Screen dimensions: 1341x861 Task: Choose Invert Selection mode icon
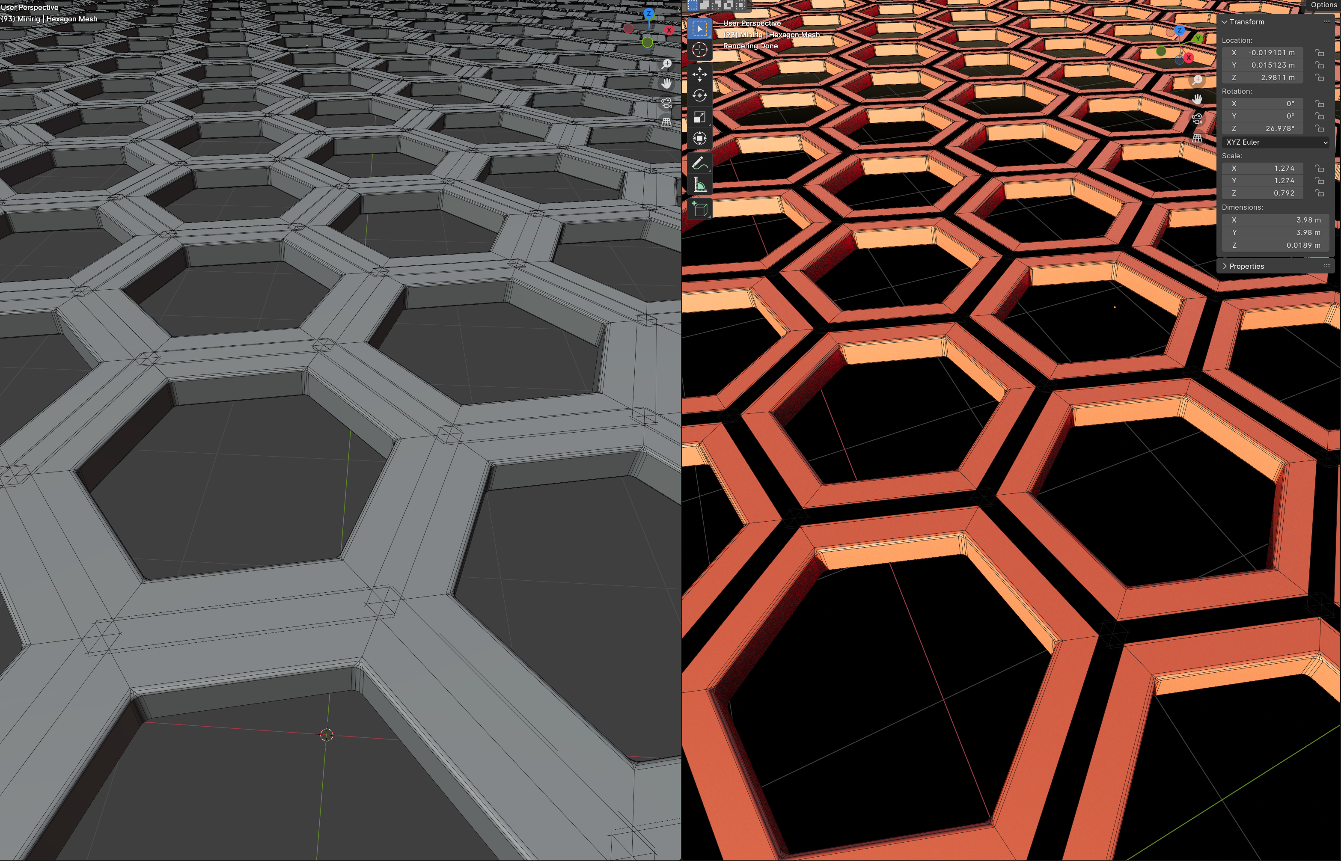(x=728, y=5)
